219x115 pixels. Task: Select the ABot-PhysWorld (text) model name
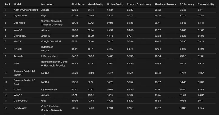[x=26, y=10]
